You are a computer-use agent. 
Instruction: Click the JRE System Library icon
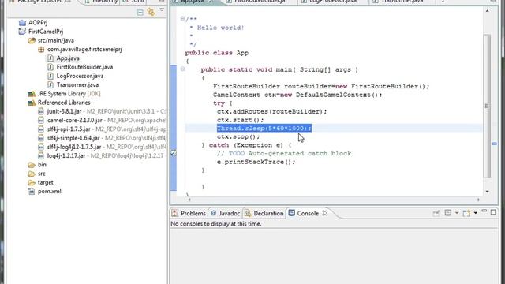coord(32,94)
